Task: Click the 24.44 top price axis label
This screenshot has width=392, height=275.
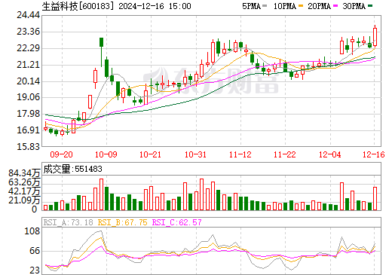Action: 28,15
